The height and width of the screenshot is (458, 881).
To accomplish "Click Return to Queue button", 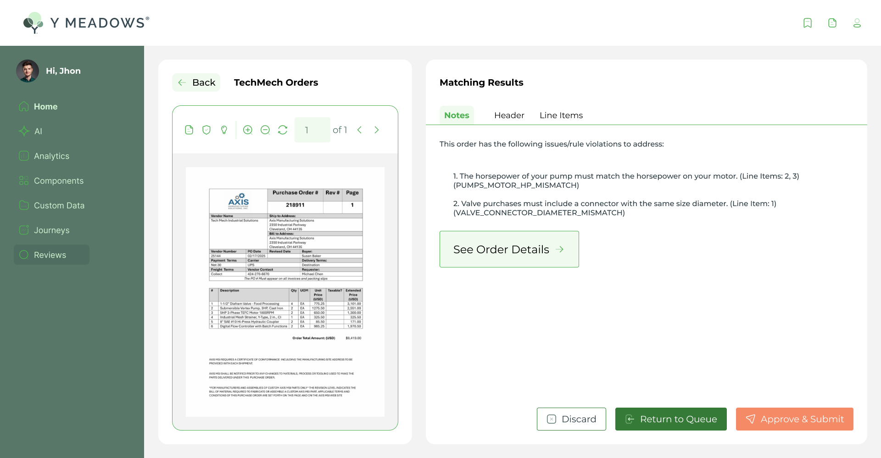I will point(670,419).
